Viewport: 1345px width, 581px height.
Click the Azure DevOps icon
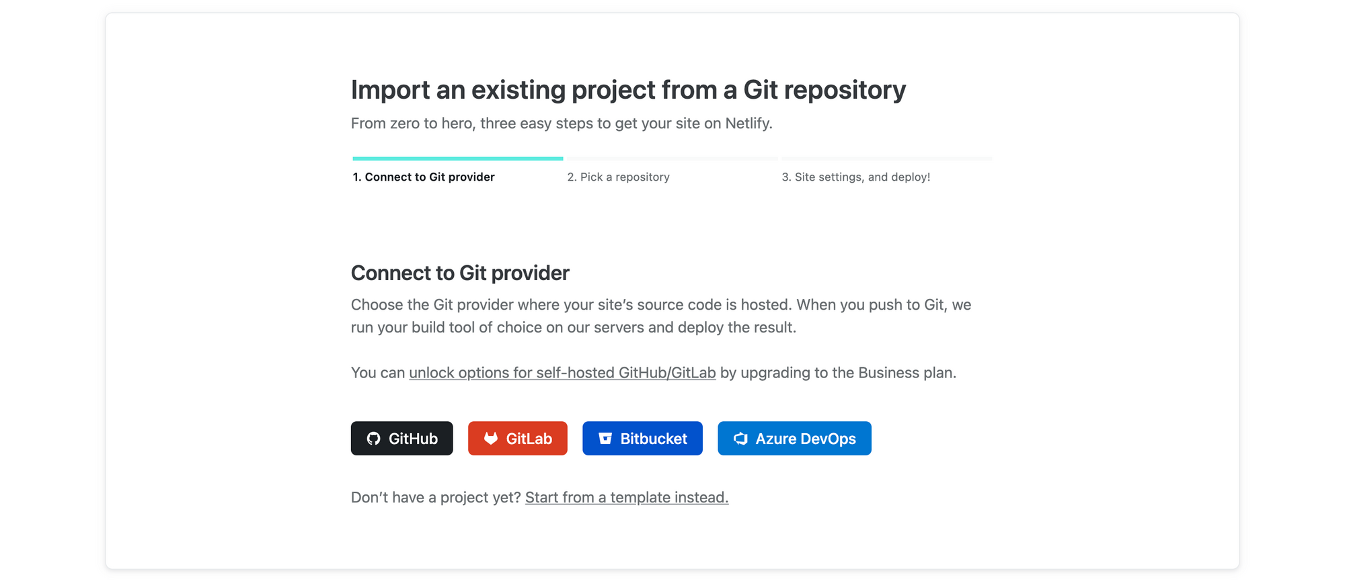[x=740, y=438]
